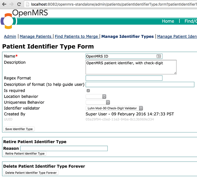The width and height of the screenshot is (197, 178).
Task: Click the Identifier validator label
Action: coord(22,108)
